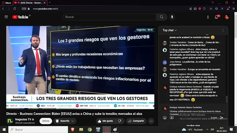Add page to bookmarks heart icon
The image size is (237, 133).
click(204, 9)
